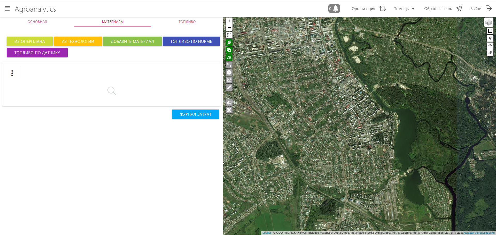Click the map zoom out minus button
The height and width of the screenshot is (235, 496).
(229, 28)
